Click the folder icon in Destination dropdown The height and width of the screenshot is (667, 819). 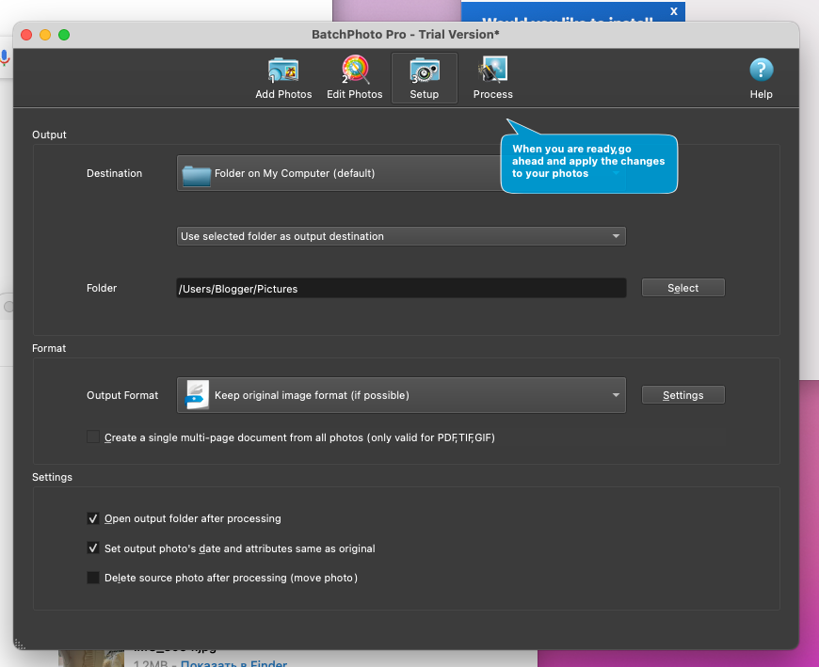point(197,174)
